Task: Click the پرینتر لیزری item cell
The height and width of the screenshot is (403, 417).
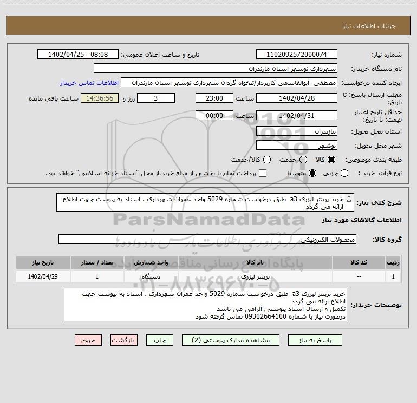Action: (255, 276)
